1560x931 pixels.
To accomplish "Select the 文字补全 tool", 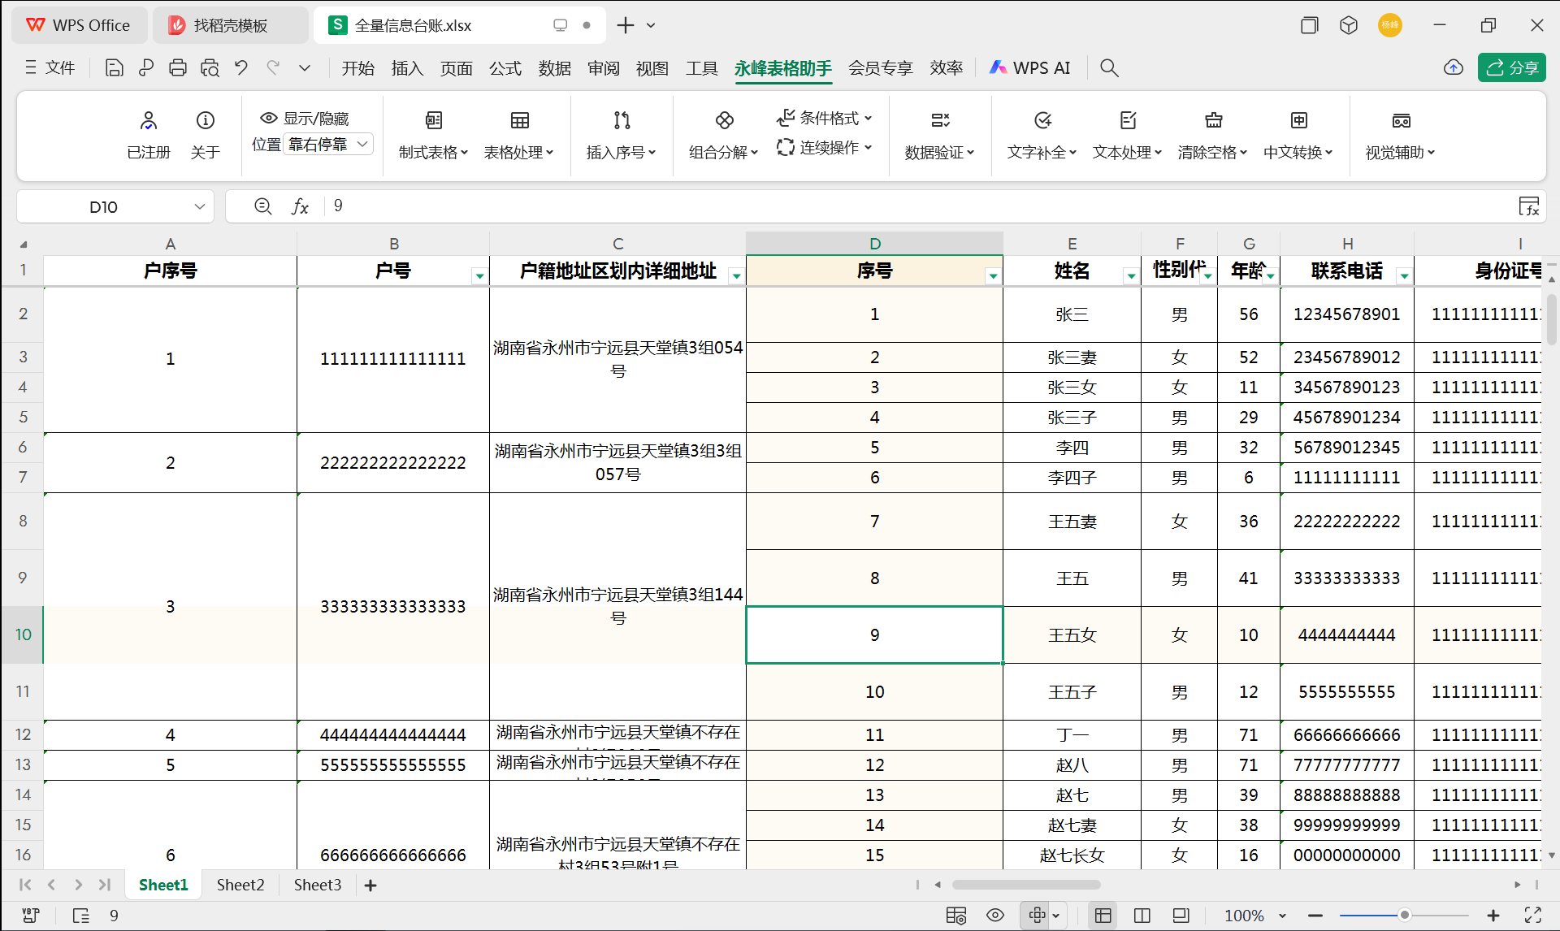I will click(x=1041, y=134).
